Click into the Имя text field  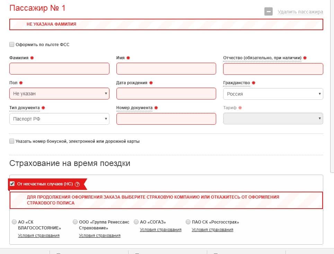[166, 69]
